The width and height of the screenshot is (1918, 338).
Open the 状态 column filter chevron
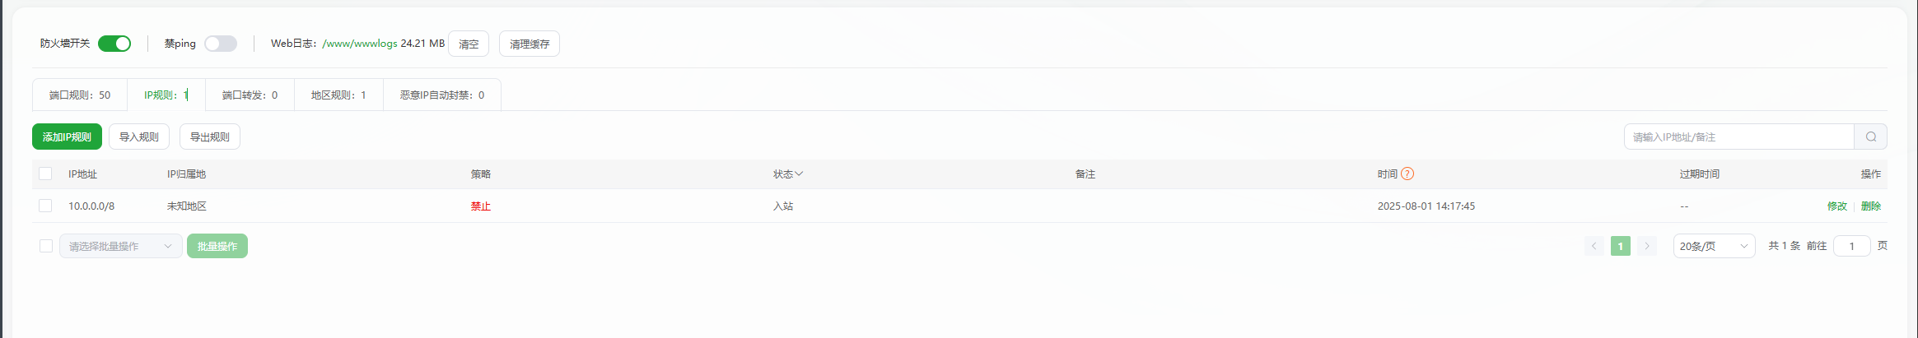point(799,174)
